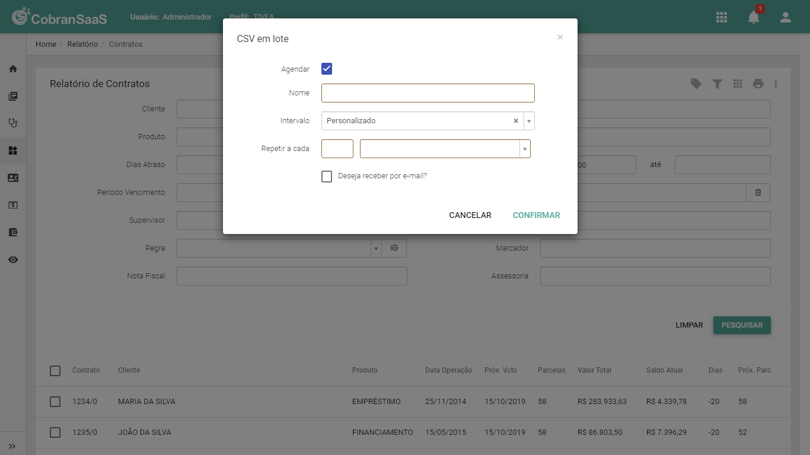
Task: Uncheck the Agendar checkbox
Action: click(x=327, y=69)
